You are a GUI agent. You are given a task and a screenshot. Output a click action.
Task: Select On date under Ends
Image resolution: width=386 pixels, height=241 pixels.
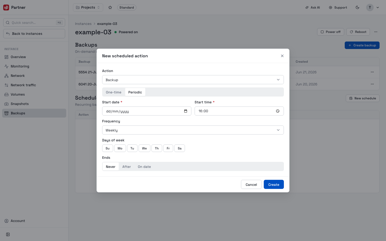click(x=144, y=167)
